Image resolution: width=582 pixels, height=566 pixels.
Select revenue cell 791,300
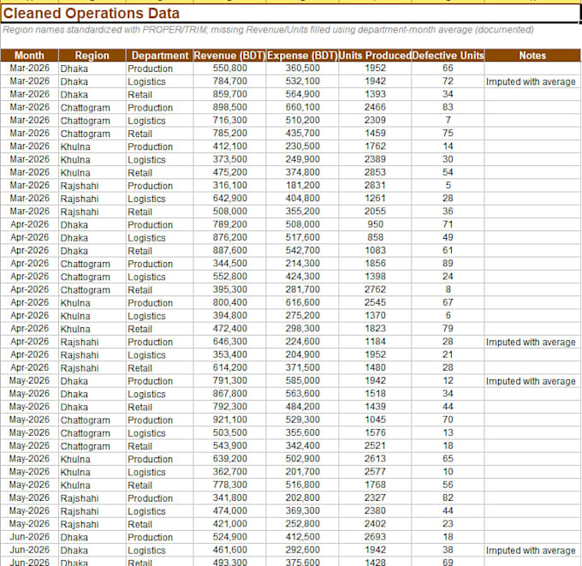[229, 381]
